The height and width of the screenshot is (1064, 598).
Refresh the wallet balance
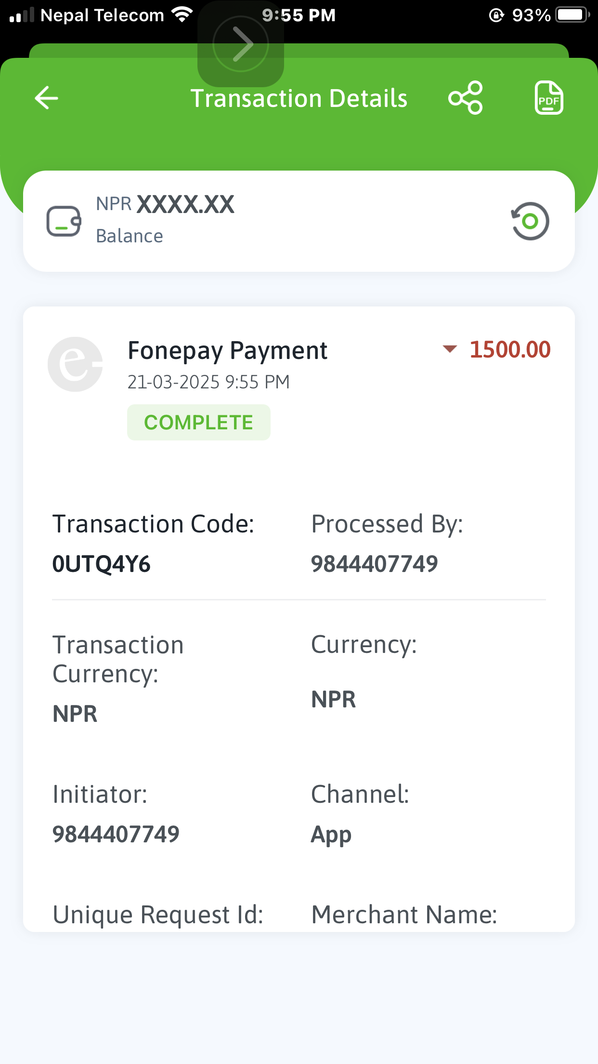coord(530,221)
